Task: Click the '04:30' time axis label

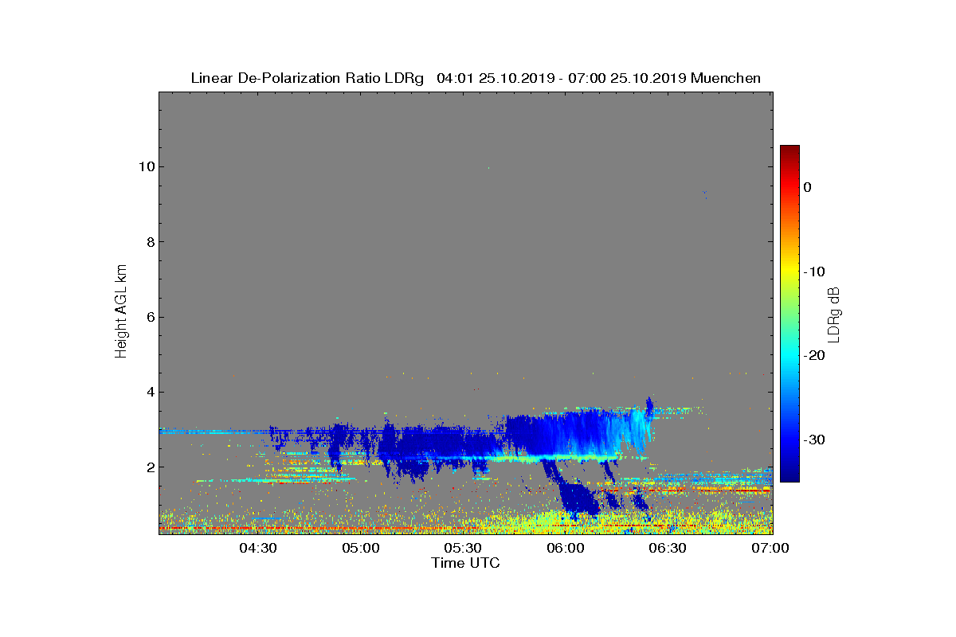Action: click(258, 548)
